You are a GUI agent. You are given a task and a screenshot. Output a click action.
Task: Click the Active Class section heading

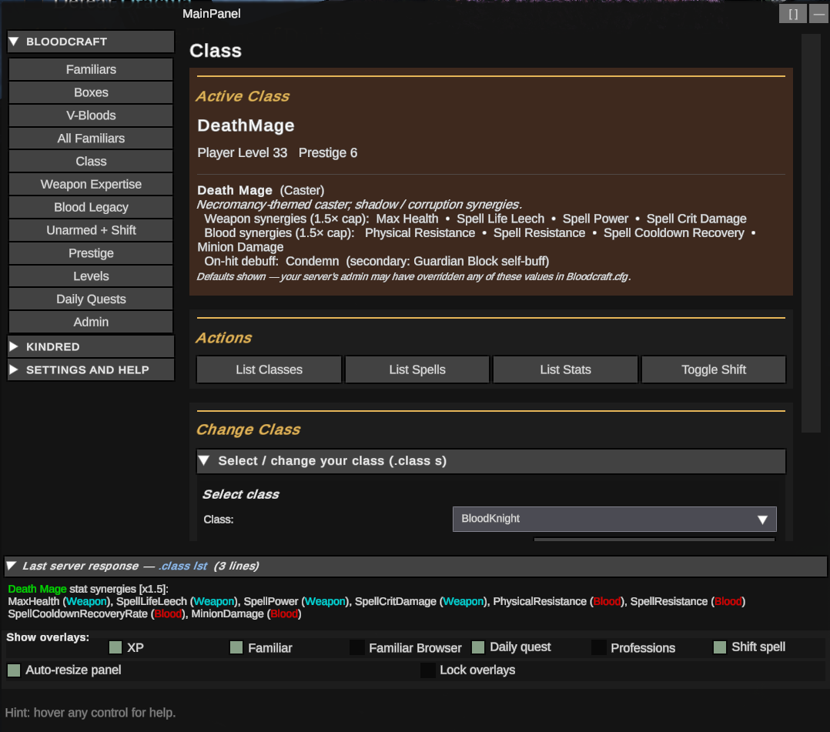tap(243, 96)
